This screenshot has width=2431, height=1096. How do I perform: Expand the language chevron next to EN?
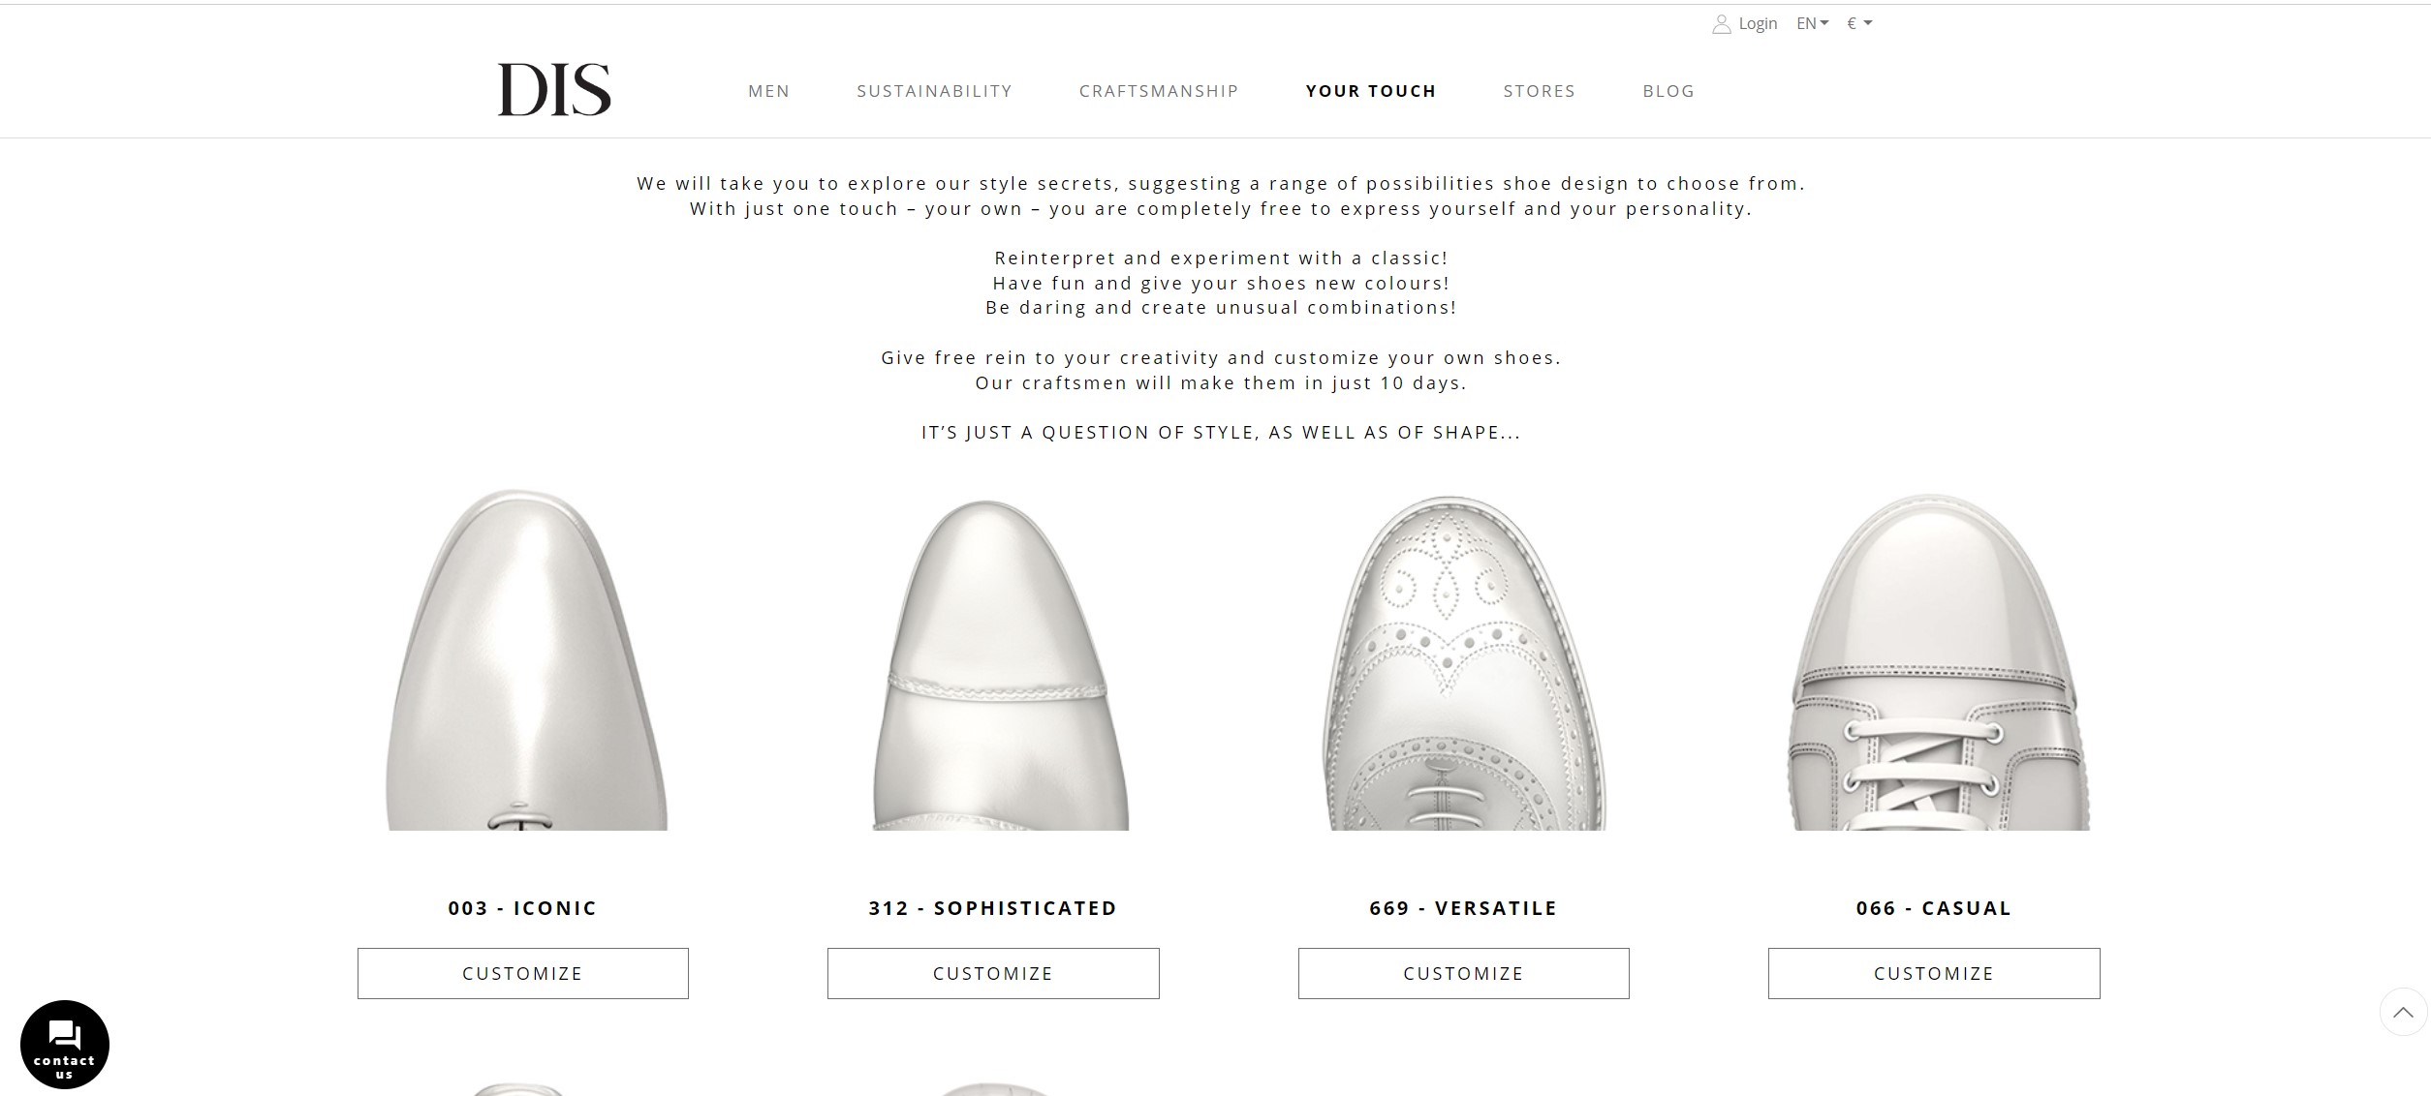[x=1825, y=22]
